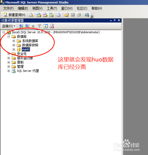Image resolution: width=148 pixels, height=155 pixels.
Task: Expand the 数据库快照 folder
Action: click(x=14, y=45)
